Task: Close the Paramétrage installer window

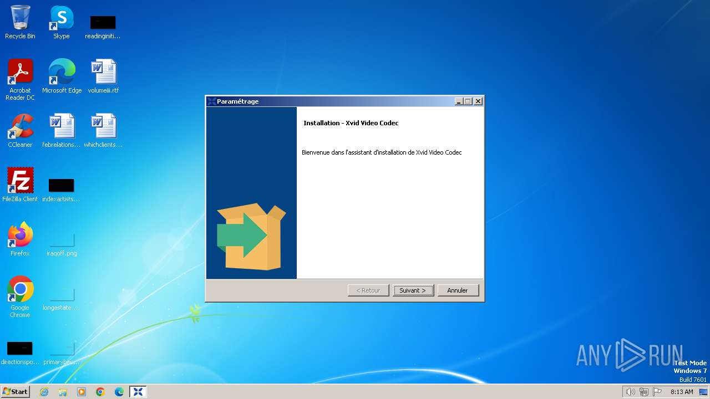Action: coord(478,101)
